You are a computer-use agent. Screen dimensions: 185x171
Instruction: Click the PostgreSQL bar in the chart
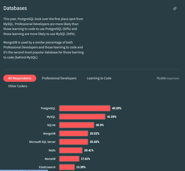85,108
